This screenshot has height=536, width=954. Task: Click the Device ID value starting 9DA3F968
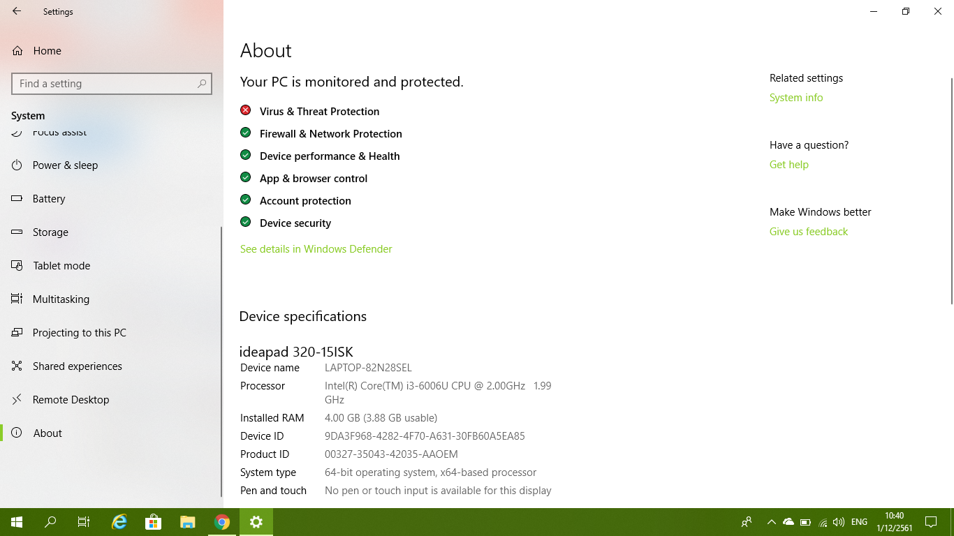point(425,435)
